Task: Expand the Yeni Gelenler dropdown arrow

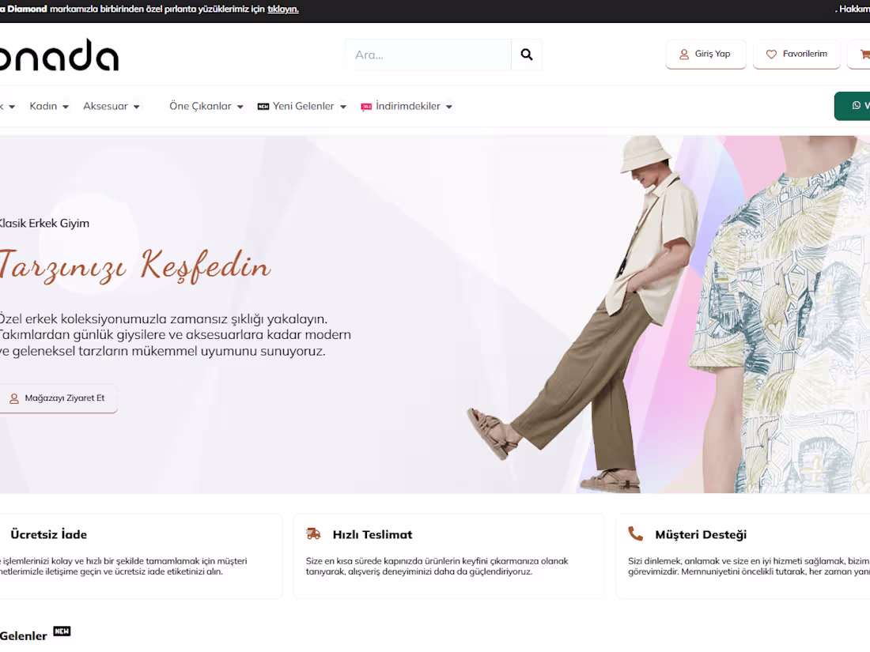Action: (343, 107)
